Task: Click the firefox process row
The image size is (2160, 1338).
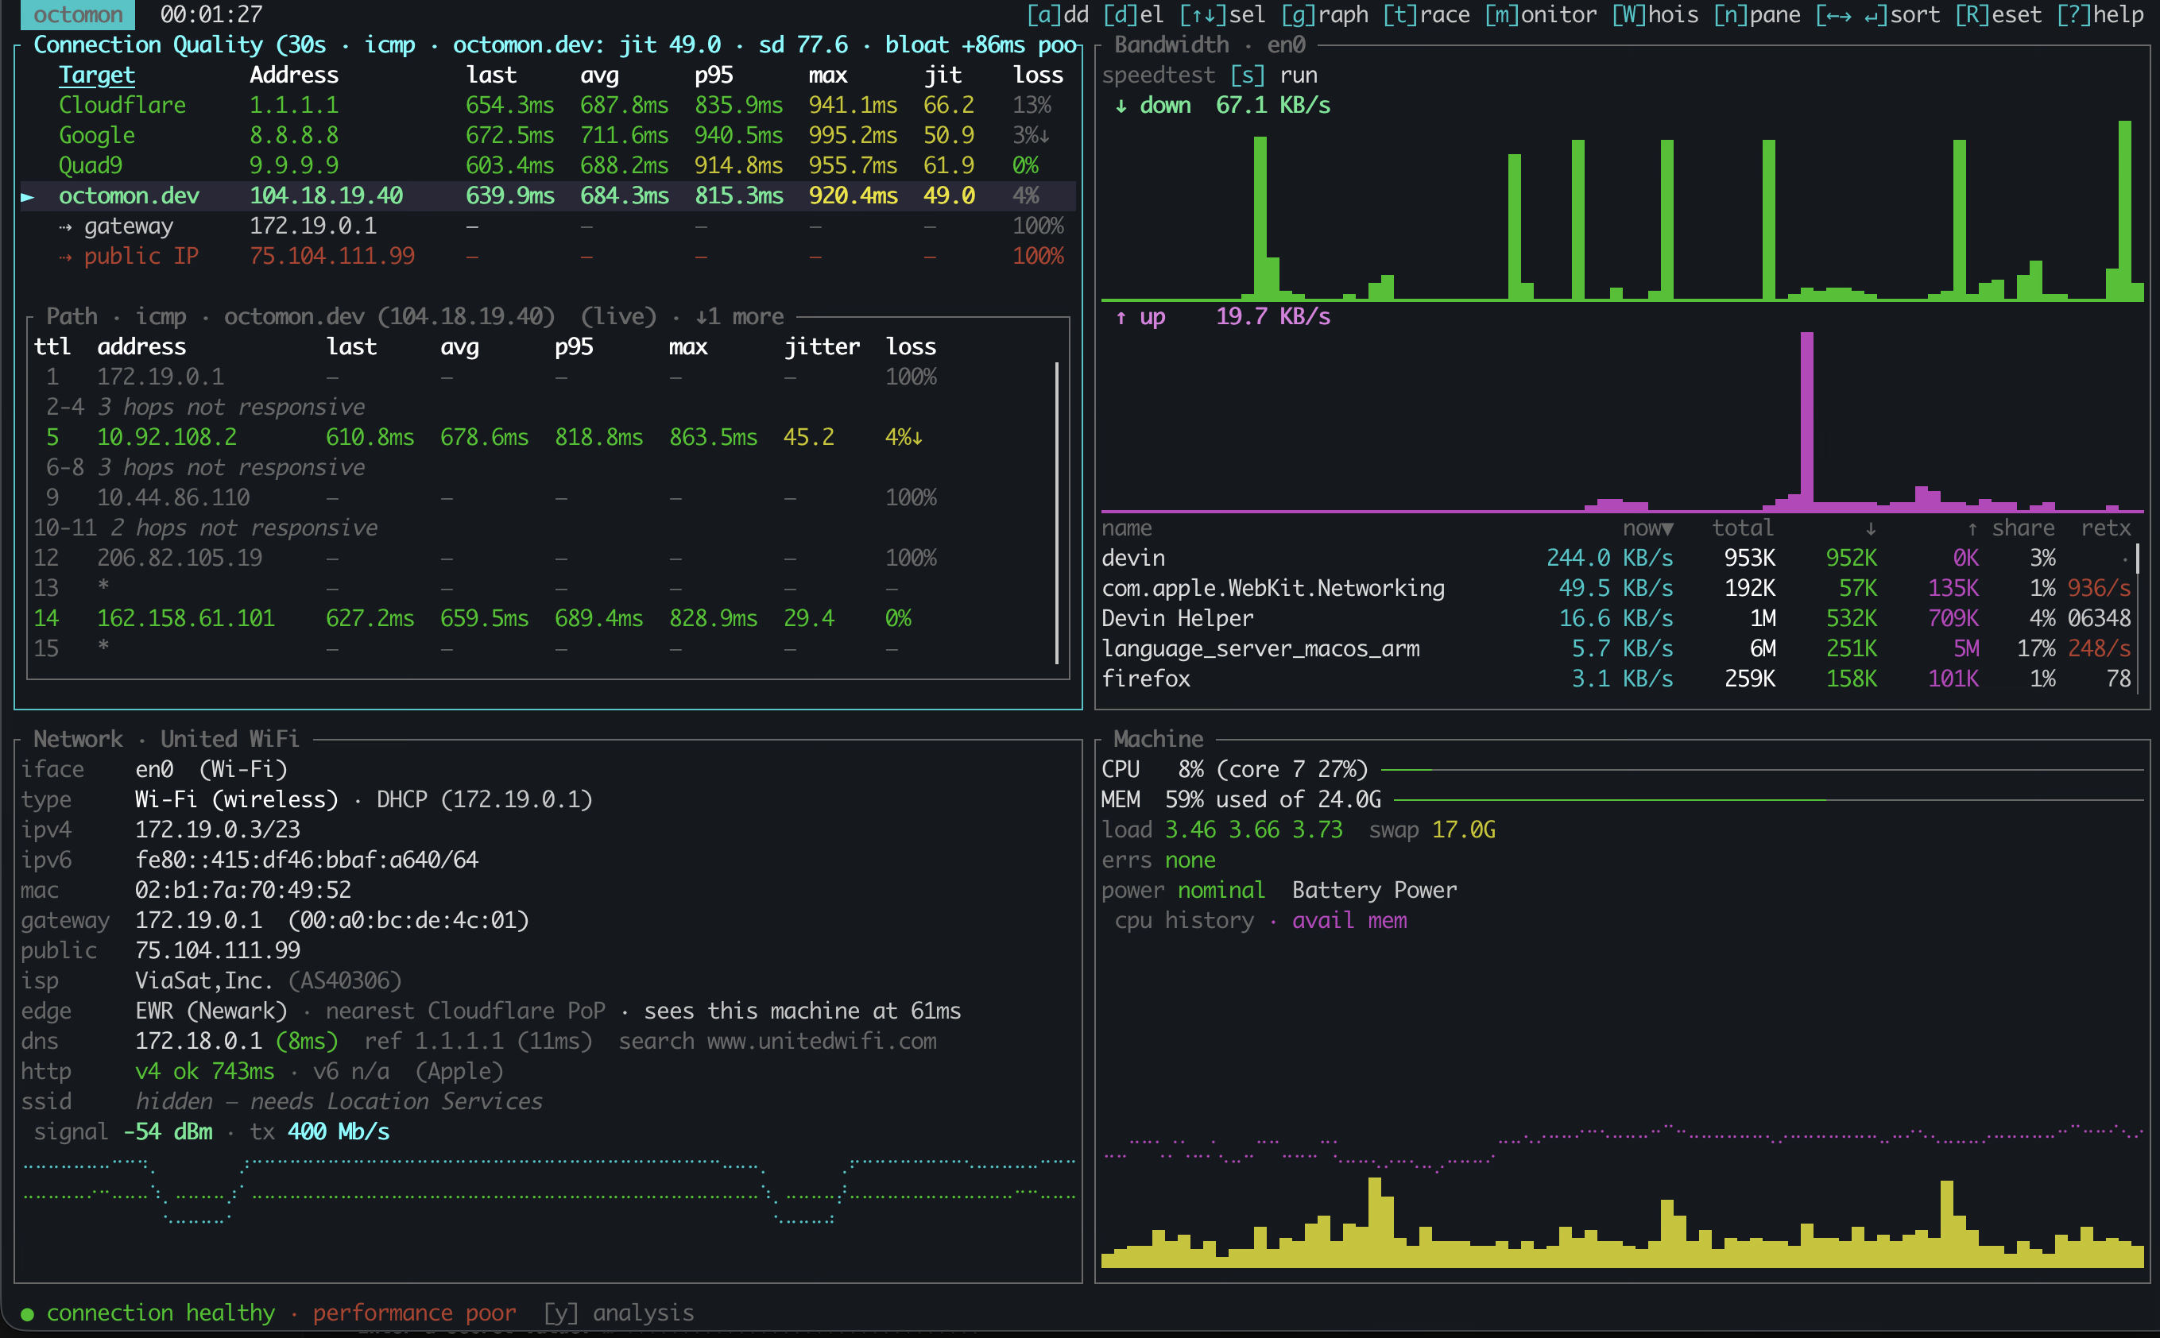Action: 1616,679
